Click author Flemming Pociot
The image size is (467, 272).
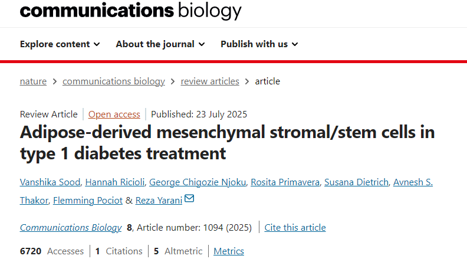88,201
